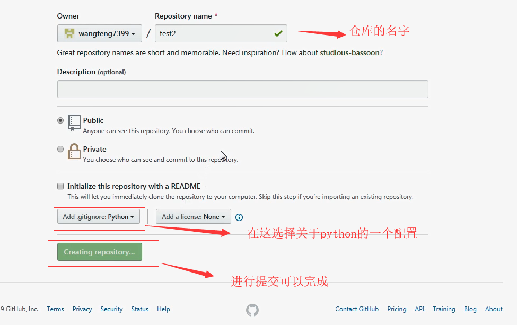Click the wangfeng7399 avatar icon

click(69, 33)
